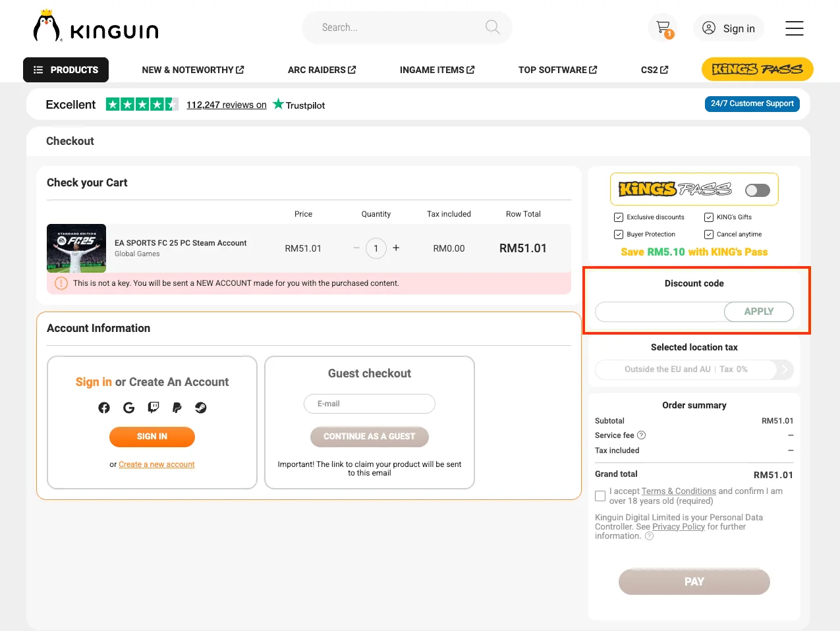The height and width of the screenshot is (631, 840).
Task: Toggle Buyer Protection checkbox
Action: pos(619,234)
